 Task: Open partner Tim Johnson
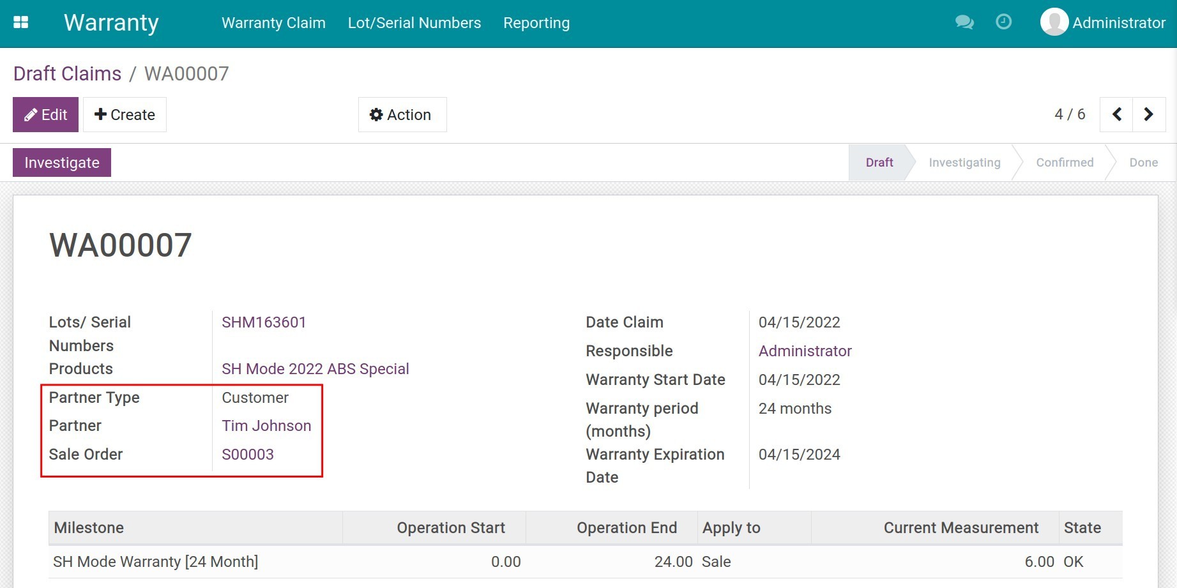point(266,425)
